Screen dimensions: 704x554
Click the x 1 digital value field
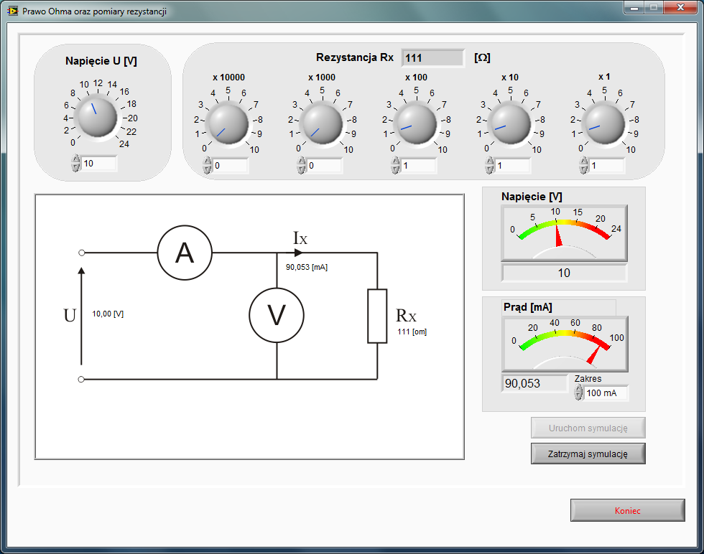click(x=606, y=166)
